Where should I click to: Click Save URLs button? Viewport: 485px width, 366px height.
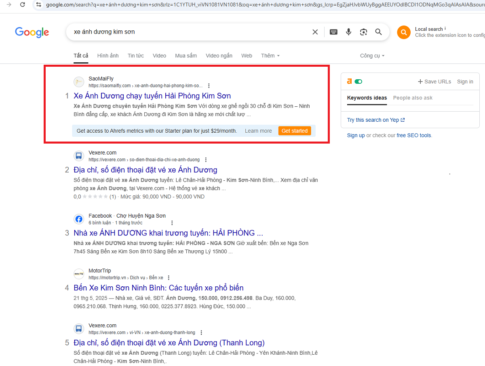pos(434,82)
